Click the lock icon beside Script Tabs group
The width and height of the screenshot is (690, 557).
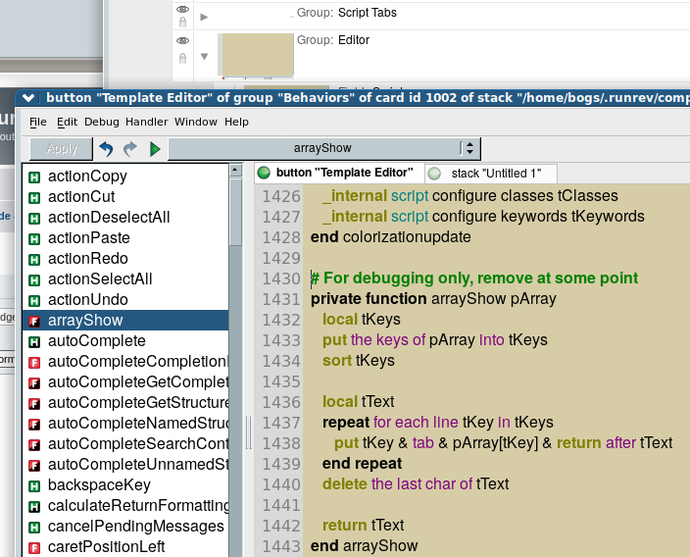[182, 22]
